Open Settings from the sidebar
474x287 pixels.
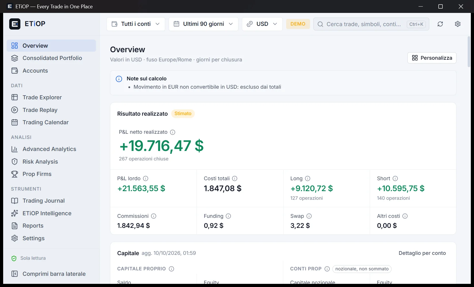click(51, 238)
